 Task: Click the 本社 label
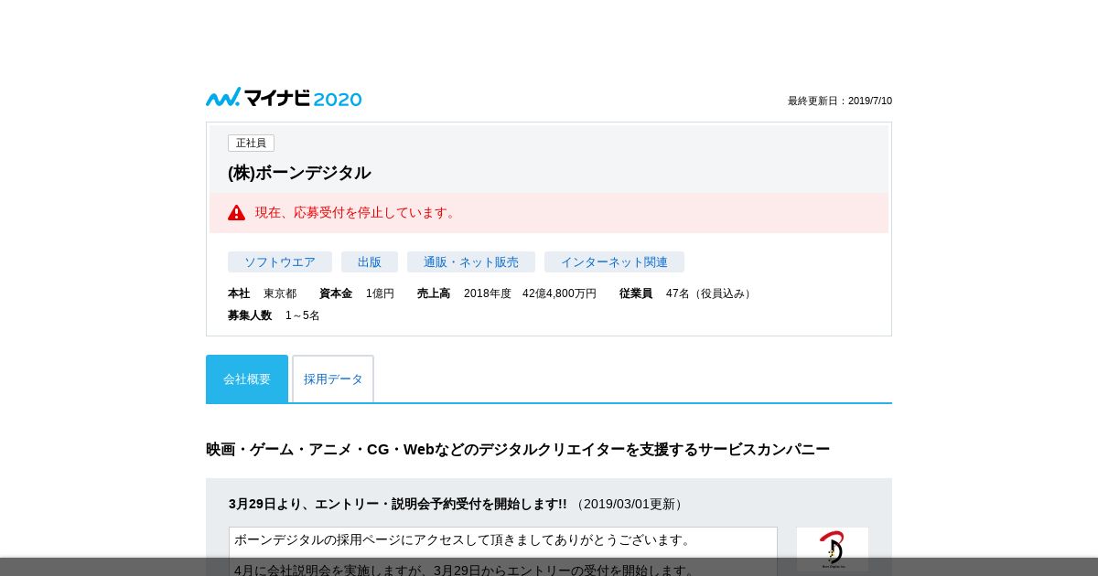[x=239, y=293]
